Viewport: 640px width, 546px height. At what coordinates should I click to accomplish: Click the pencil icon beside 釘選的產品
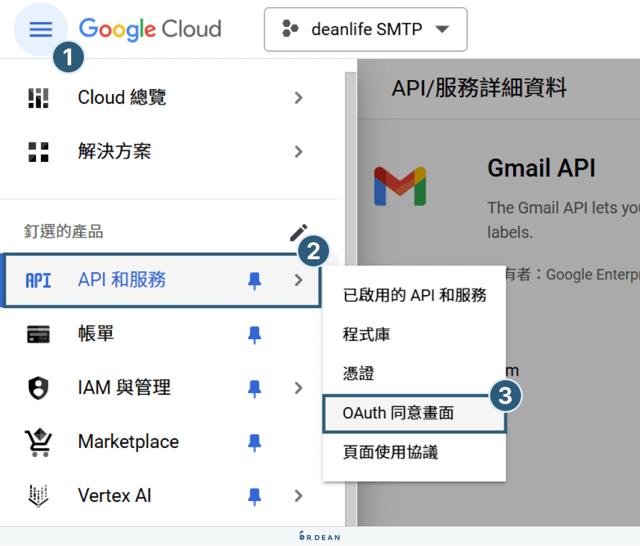(x=298, y=232)
